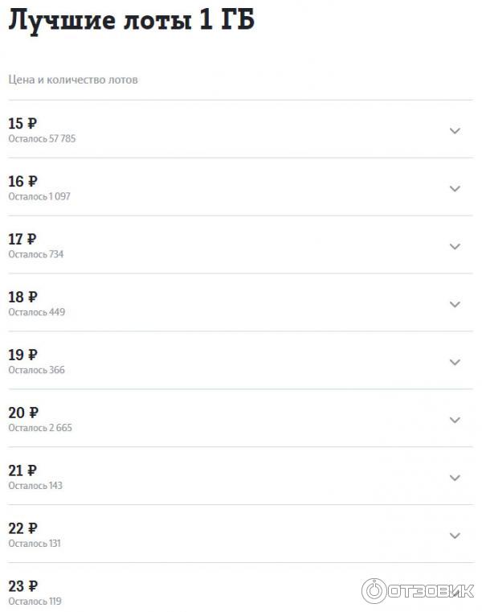Select the 23 ₽ price label
The image size is (482, 612).
point(22,585)
